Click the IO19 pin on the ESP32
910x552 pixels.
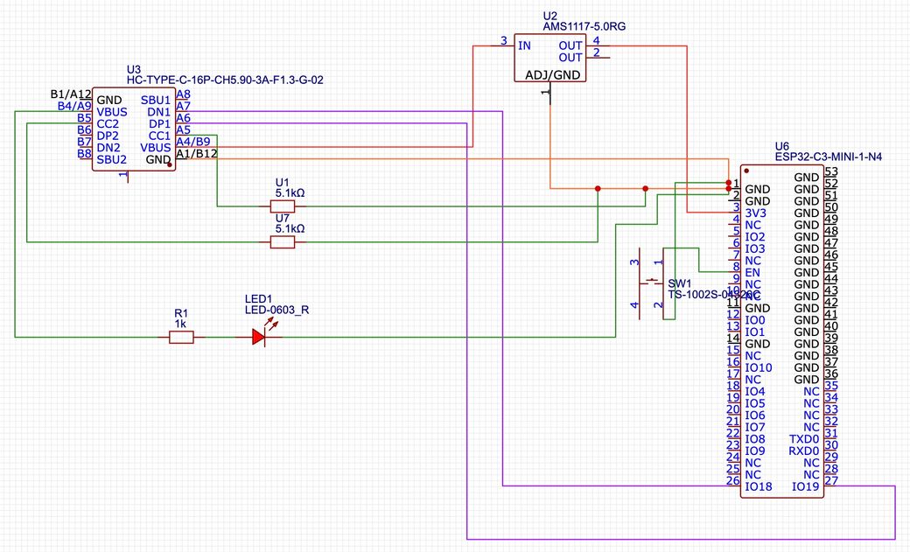click(805, 486)
